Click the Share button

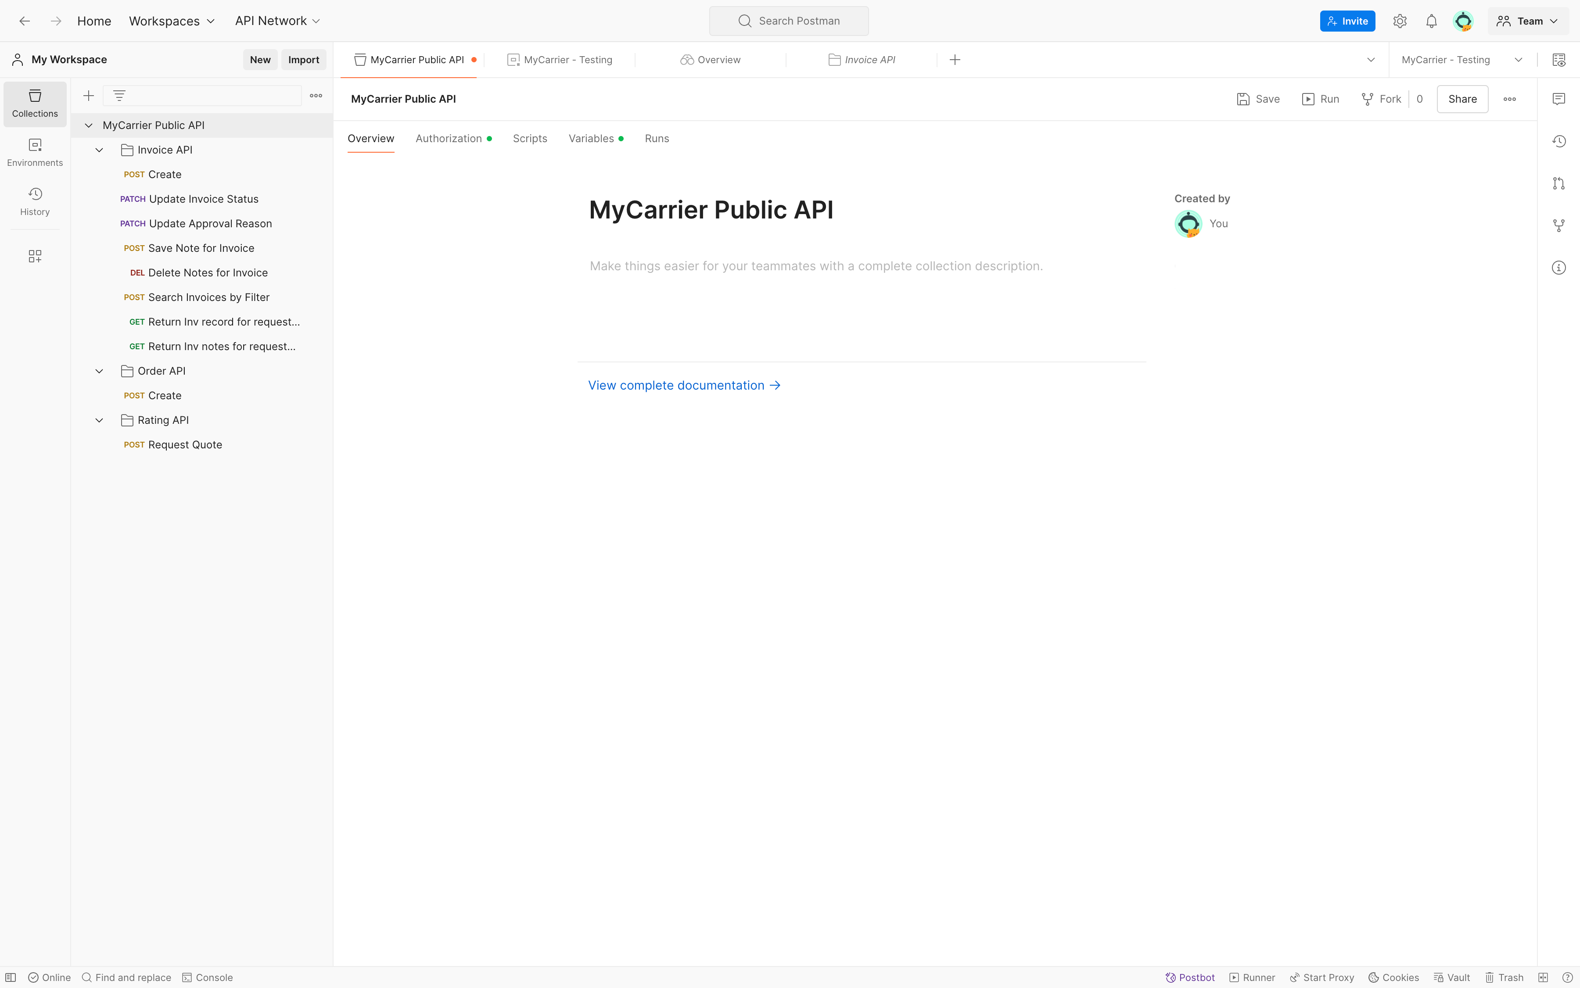point(1461,99)
